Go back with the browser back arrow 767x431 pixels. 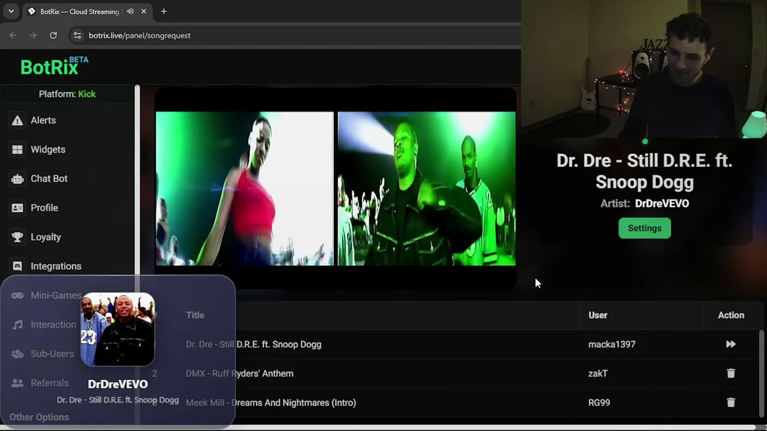(13, 35)
